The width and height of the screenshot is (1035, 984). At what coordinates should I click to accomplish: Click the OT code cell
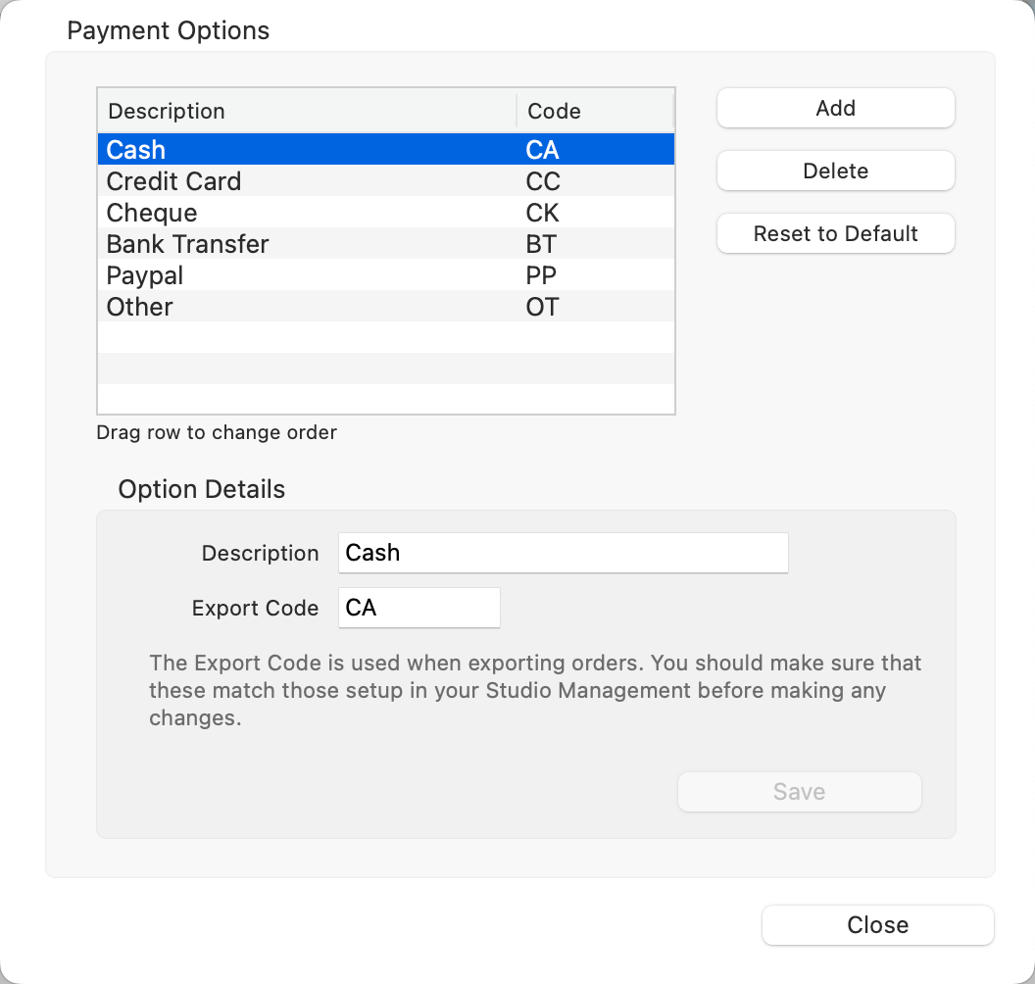(542, 307)
